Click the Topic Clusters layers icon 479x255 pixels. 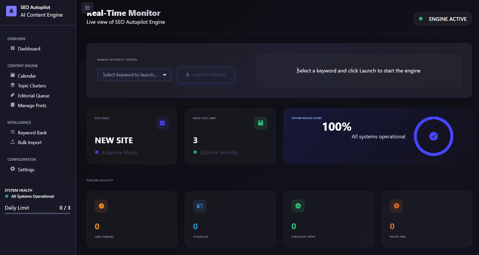click(x=12, y=85)
